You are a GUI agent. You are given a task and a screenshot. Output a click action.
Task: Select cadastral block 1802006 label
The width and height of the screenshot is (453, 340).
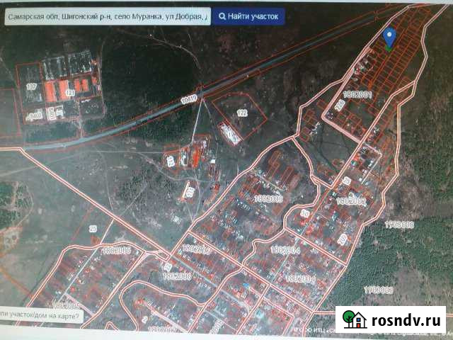(x=177, y=276)
